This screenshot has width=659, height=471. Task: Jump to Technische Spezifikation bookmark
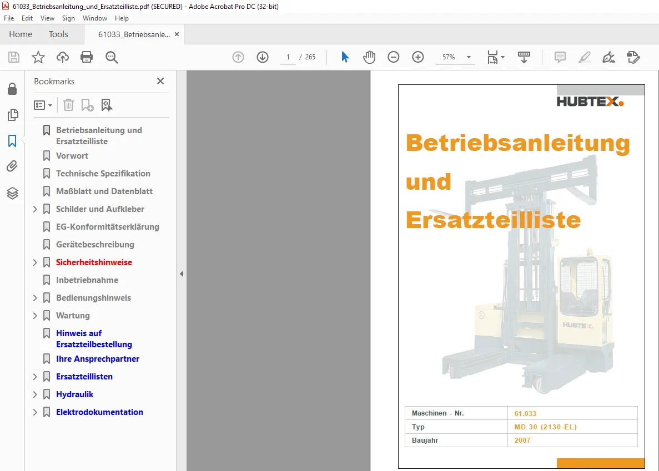pos(103,174)
